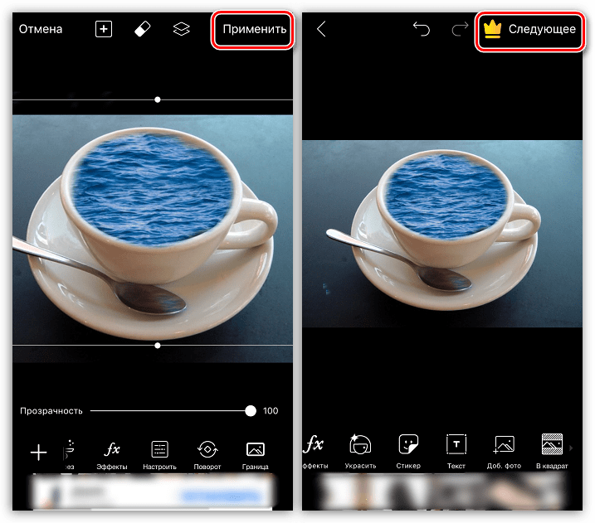595x523 pixels.
Task: Tap Доб. фото add photo tool
Action: [x=504, y=451]
